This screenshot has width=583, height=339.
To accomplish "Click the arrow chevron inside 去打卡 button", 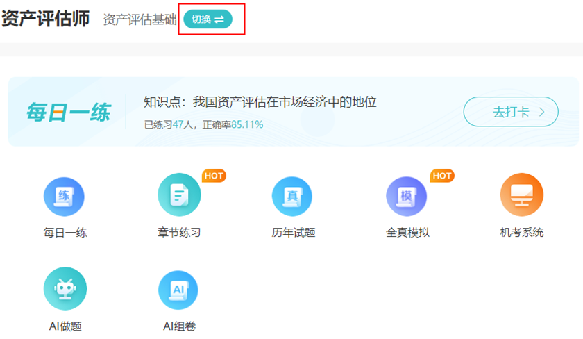I will tap(542, 112).
